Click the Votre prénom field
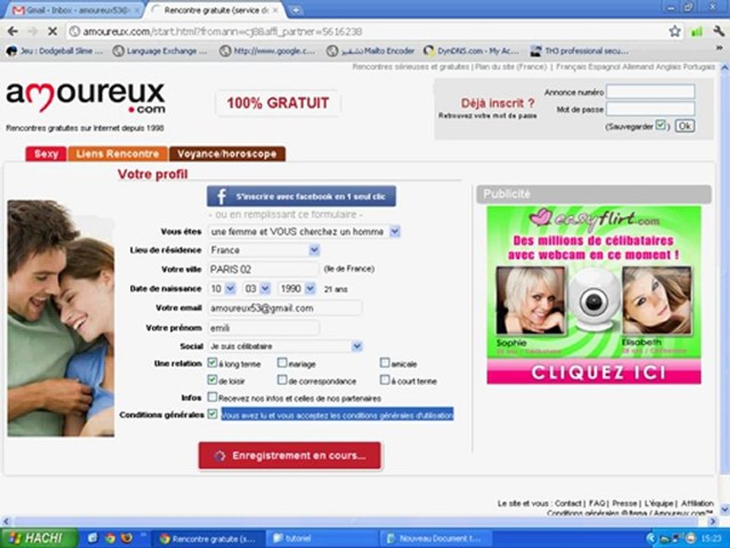 point(264,327)
